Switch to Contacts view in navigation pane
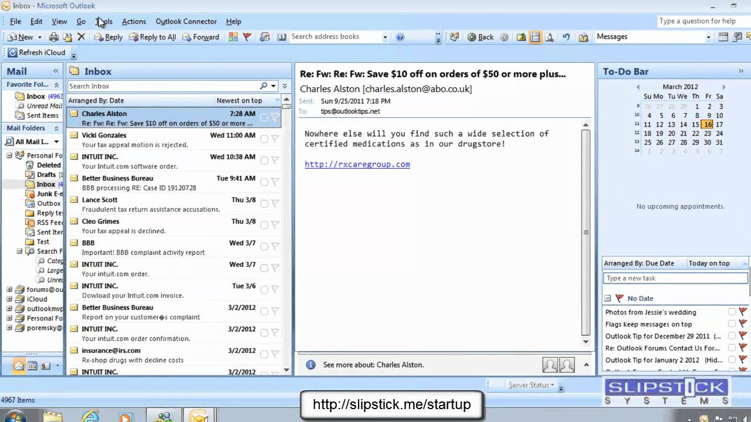Image resolution: width=751 pixels, height=422 pixels. pos(45,366)
